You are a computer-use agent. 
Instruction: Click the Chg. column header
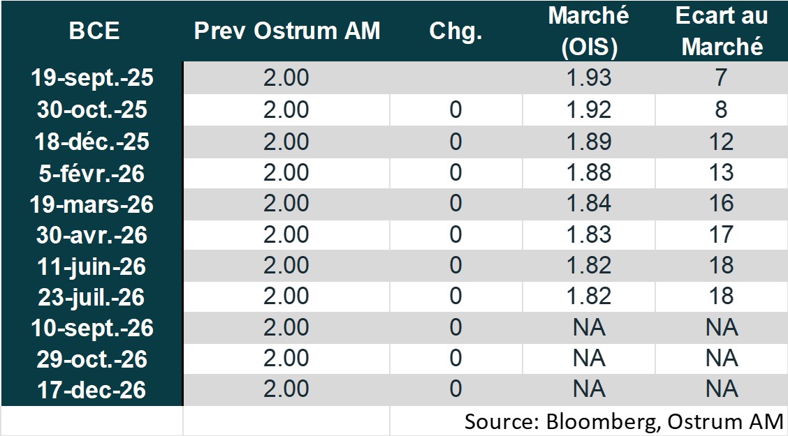[x=455, y=31]
